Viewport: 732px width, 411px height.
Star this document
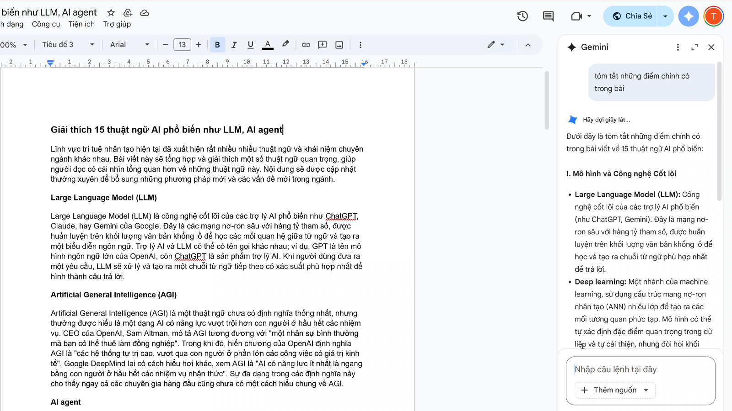pyautogui.click(x=111, y=13)
